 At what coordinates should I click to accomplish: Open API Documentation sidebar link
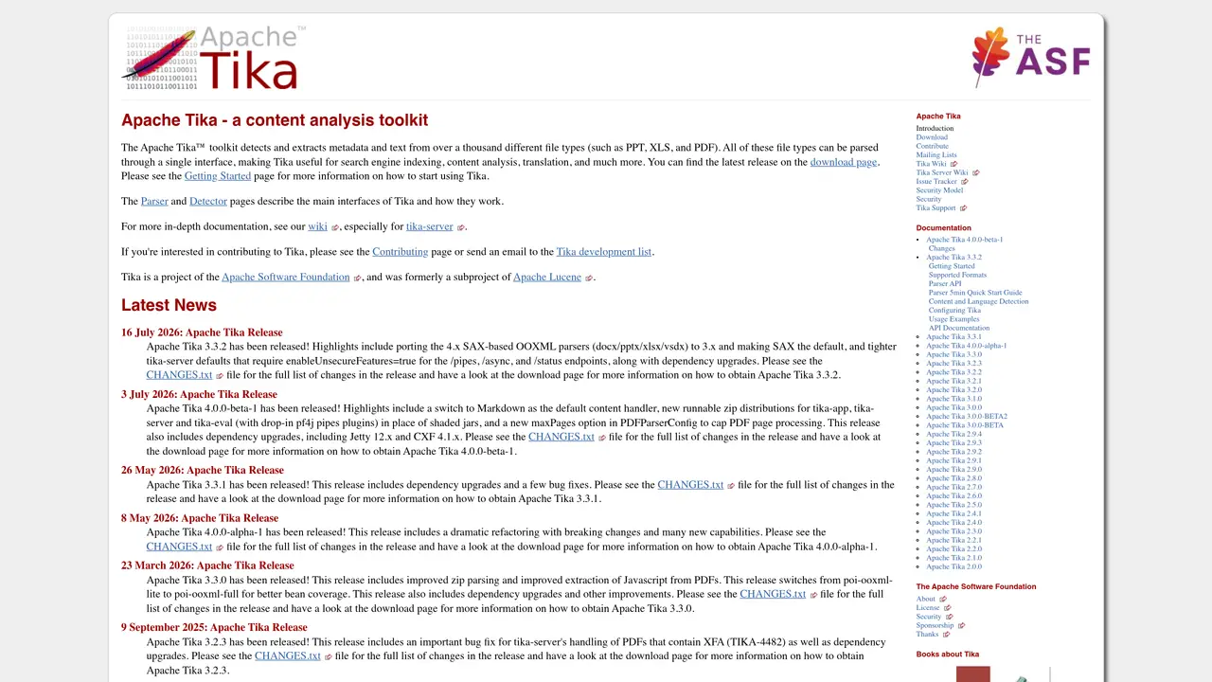pos(958,328)
